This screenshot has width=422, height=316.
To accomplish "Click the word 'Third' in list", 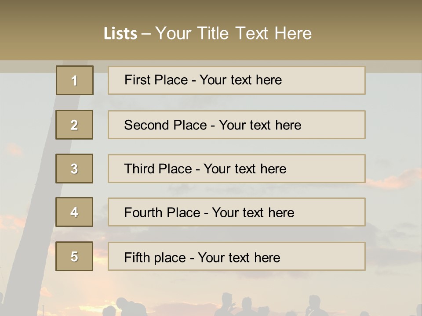I will [140, 169].
